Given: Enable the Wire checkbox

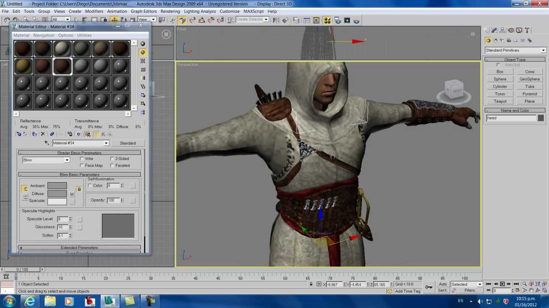Looking at the screenshot, I should [x=82, y=159].
